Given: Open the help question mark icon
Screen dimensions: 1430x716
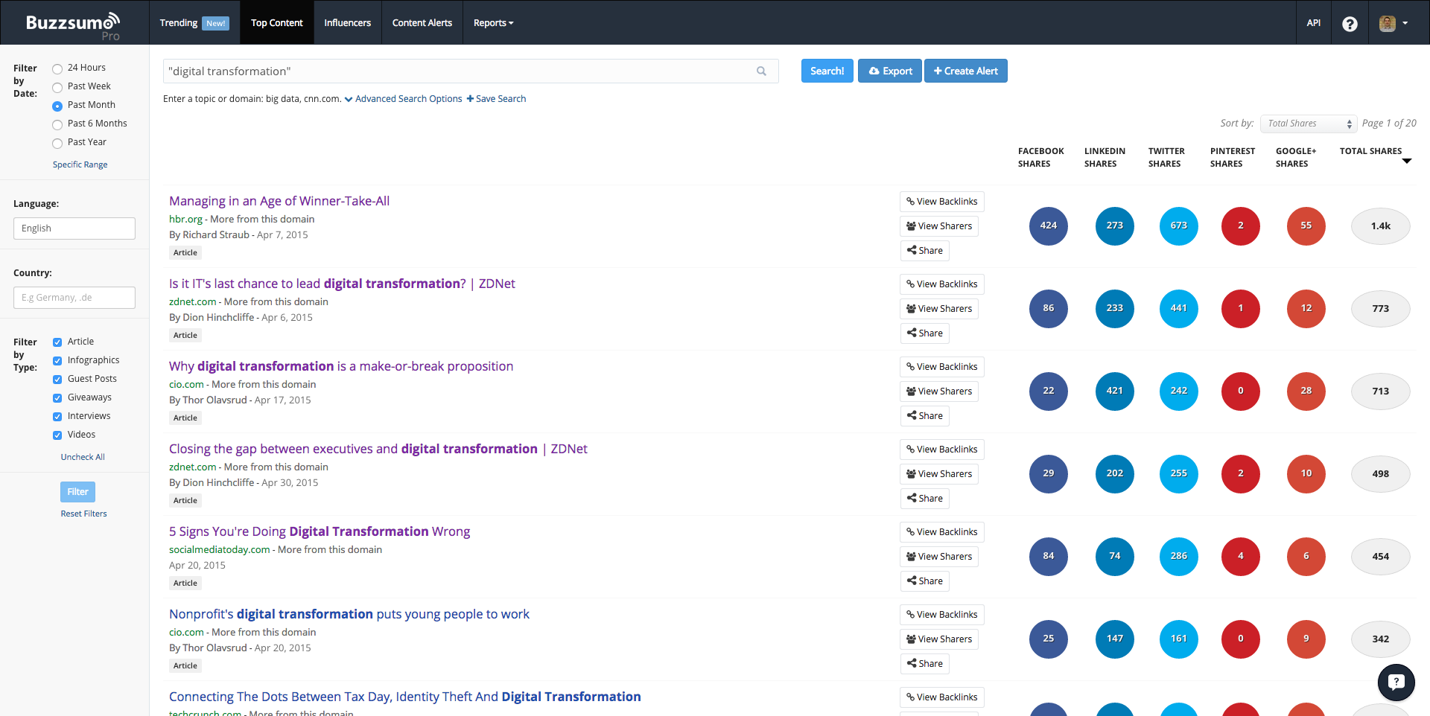Looking at the screenshot, I should pos(1350,24).
